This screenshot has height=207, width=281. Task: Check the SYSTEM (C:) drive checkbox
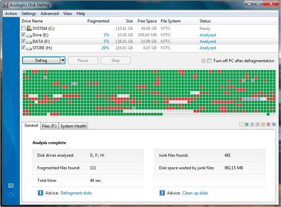tap(23, 28)
